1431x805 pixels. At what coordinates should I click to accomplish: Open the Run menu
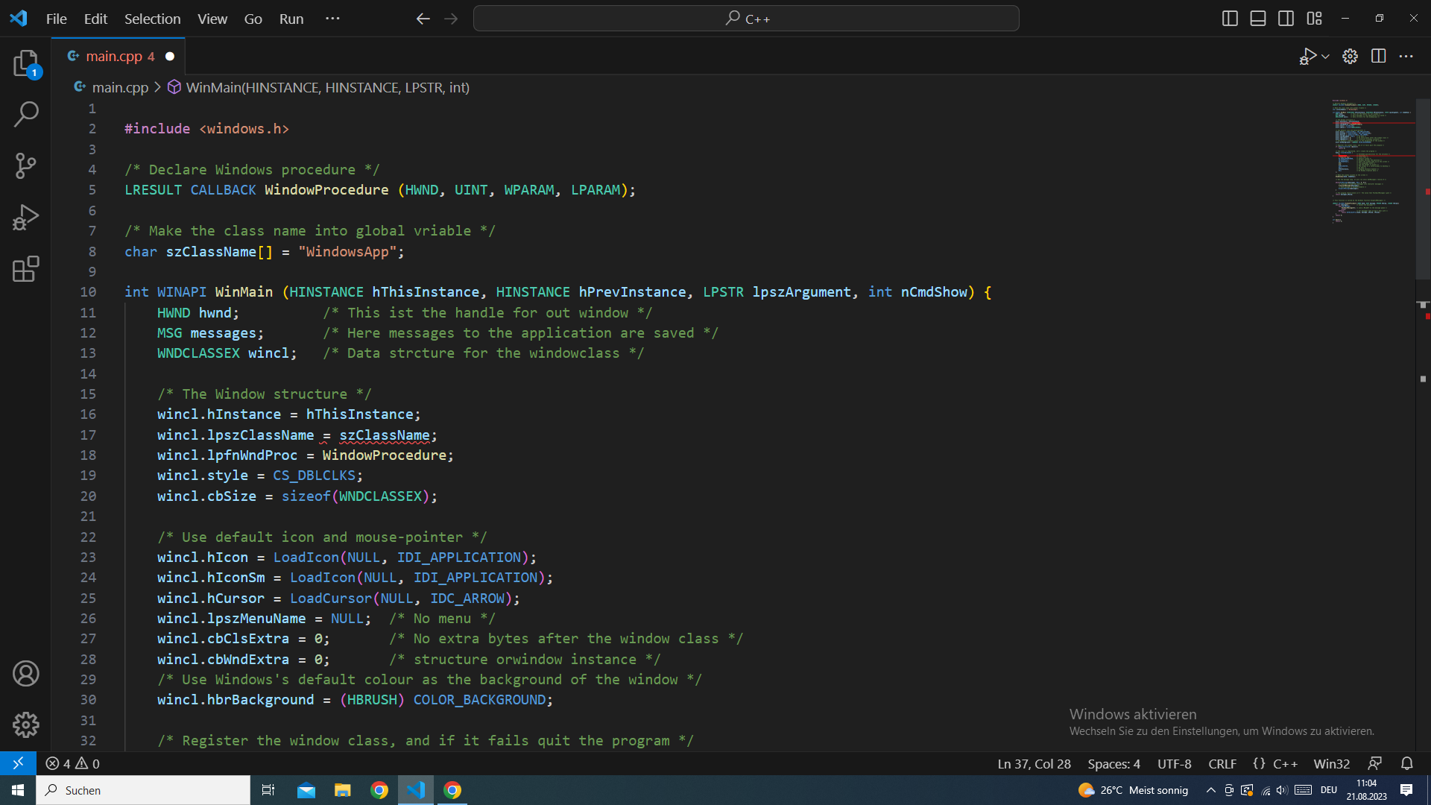click(291, 19)
